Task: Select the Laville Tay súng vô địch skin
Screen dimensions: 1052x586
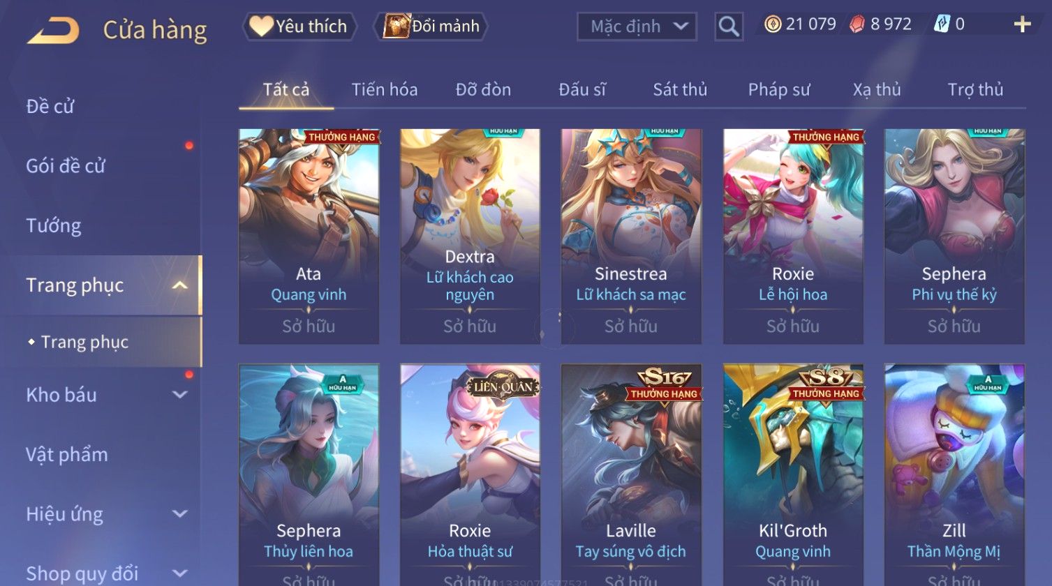Action: (631, 474)
